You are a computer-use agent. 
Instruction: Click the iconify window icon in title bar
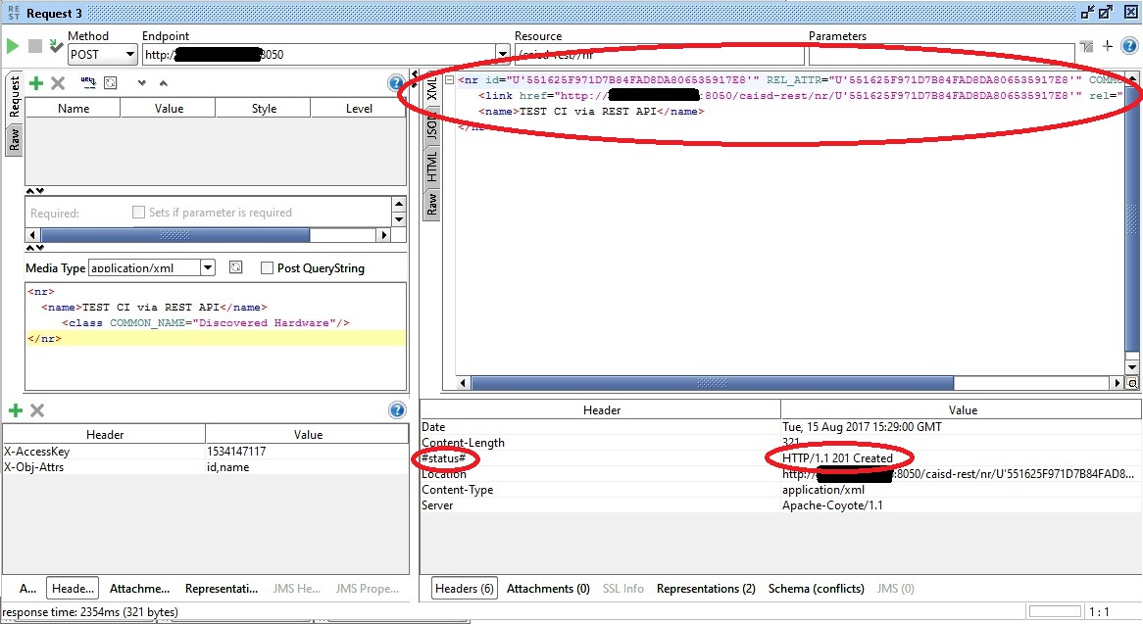1088,13
